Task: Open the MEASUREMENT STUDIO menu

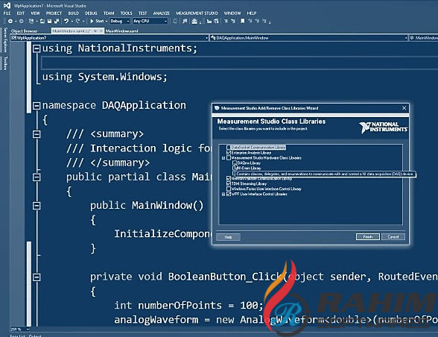Action: tap(197, 13)
